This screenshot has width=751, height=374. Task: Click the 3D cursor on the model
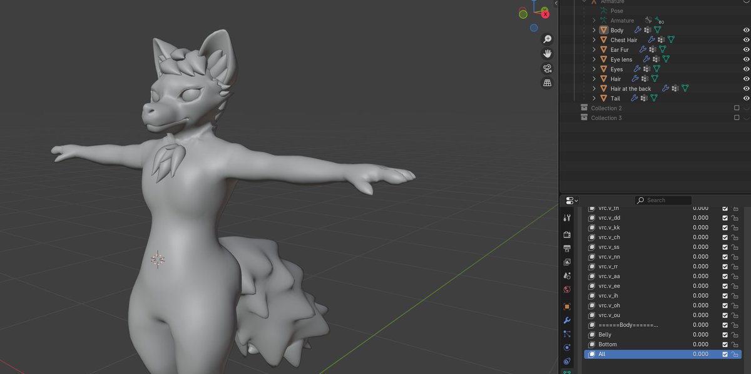click(158, 259)
